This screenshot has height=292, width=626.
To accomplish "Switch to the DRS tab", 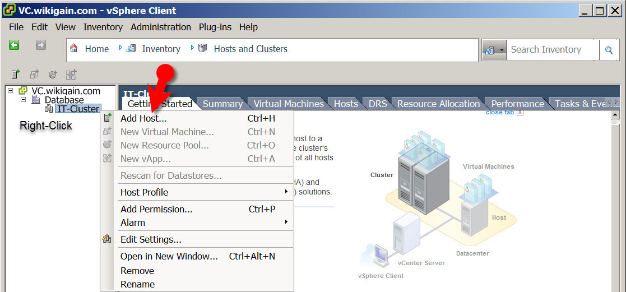I will click(x=378, y=104).
